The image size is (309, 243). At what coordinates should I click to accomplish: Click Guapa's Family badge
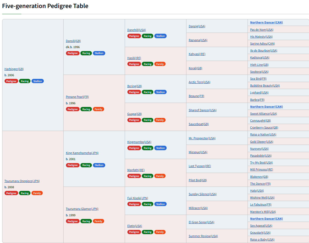point(160,120)
